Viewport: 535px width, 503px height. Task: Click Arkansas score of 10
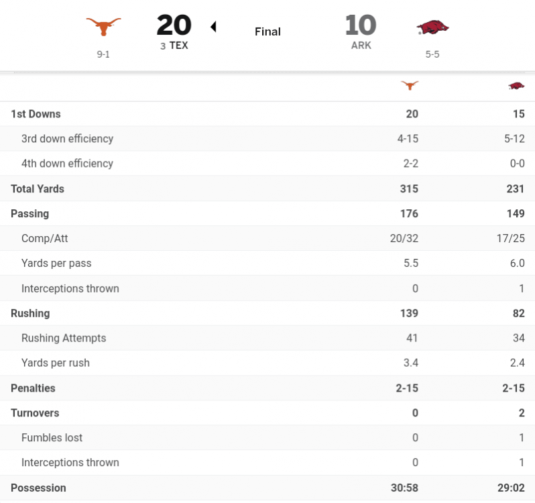[x=361, y=25]
